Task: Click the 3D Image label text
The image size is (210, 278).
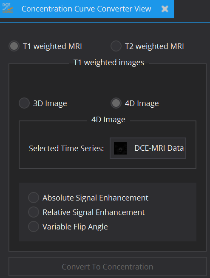Action: click(x=50, y=103)
